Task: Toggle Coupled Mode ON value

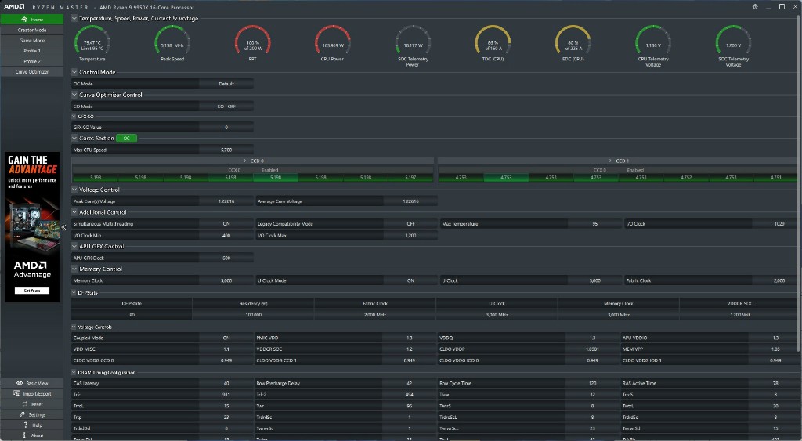Action: tap(226, 338)
